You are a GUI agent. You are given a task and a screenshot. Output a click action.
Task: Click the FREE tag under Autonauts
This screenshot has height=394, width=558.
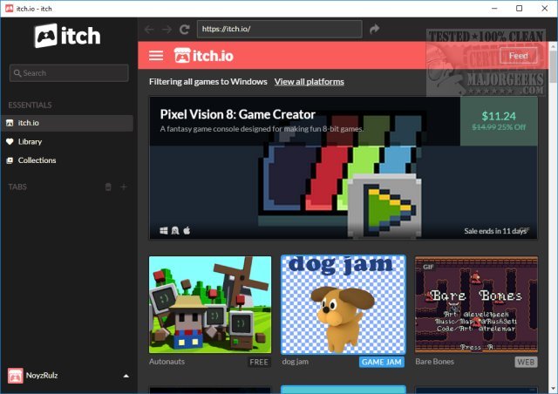(259, 362)
